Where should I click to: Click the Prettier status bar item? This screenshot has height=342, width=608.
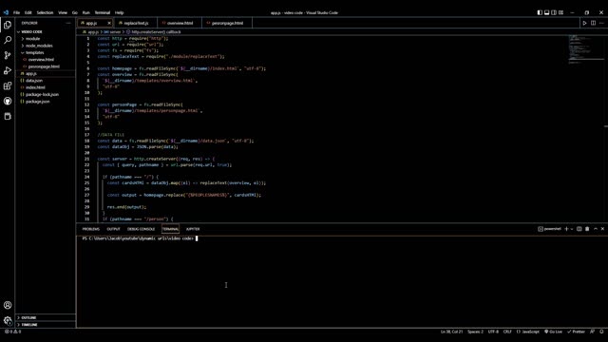pyautogui.click(x=576, y=332)
